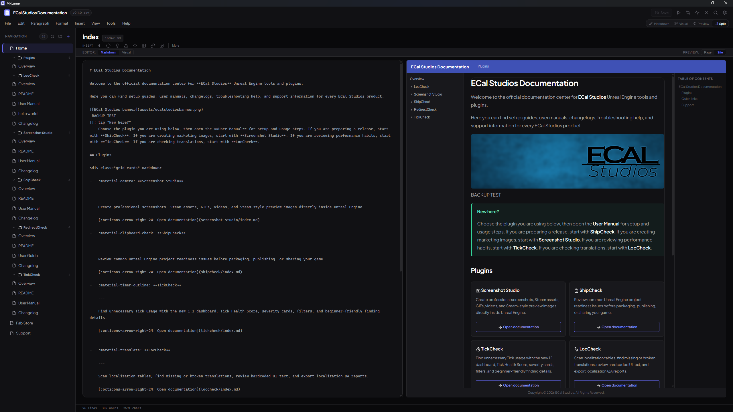Set PREVIEW to Site

pyautogui.click(x=720, y=52)
